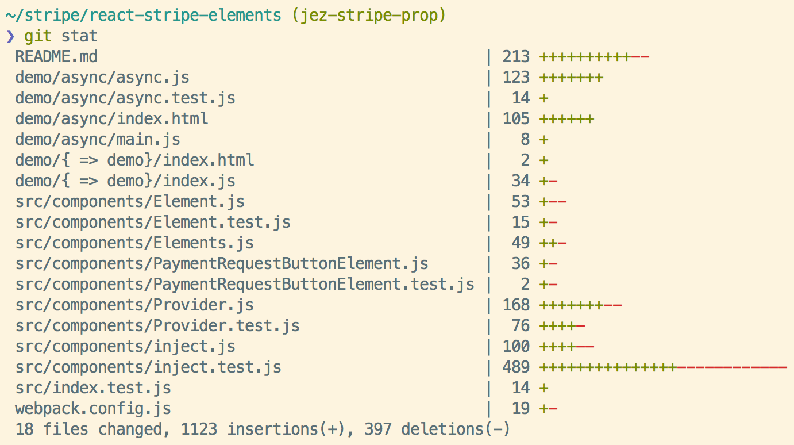Select the src/components/Provider.js file name

(134, 305)
